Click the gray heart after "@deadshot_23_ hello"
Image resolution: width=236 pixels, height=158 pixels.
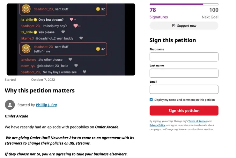point(76,66)
